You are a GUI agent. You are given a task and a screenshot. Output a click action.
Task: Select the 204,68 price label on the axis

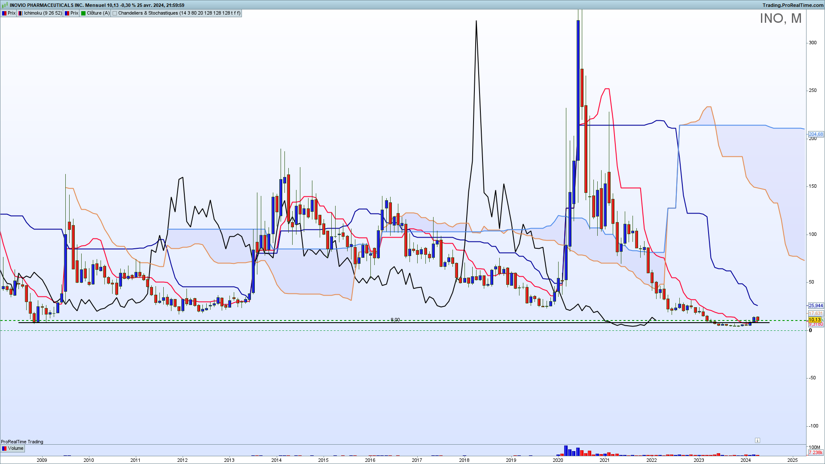click(816, 134)
